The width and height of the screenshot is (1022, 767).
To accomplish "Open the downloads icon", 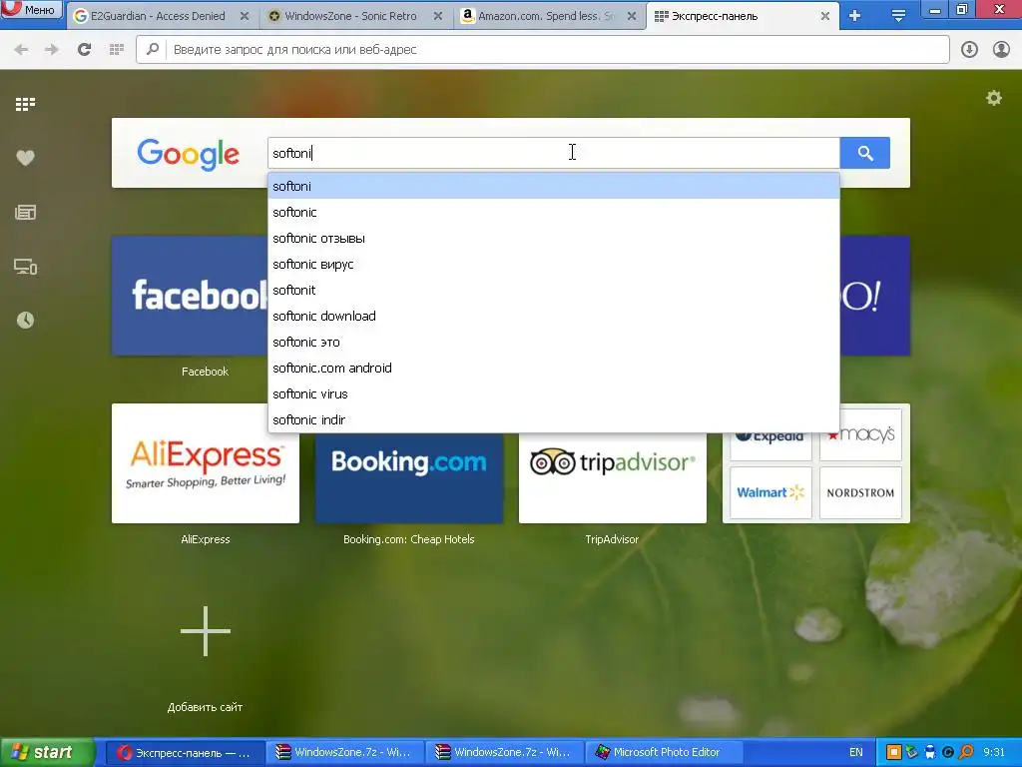I will [969, 50].
